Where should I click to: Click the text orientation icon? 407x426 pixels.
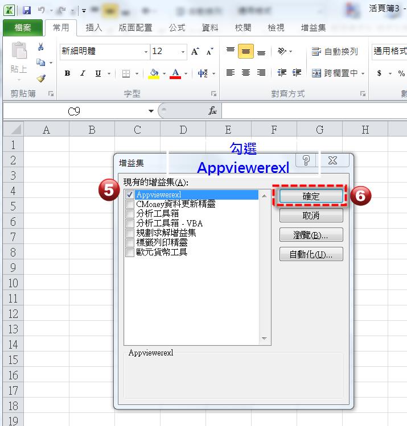click(x=282, y=51)
